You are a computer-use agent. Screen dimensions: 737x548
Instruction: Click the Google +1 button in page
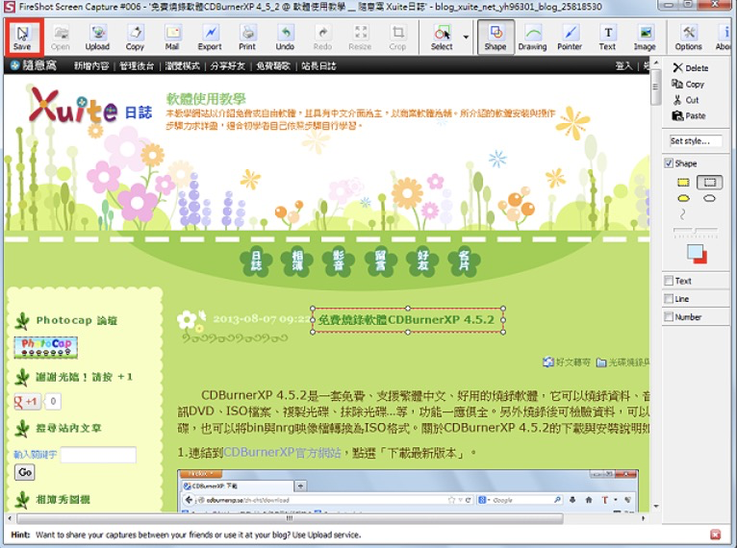pos(27,402)
